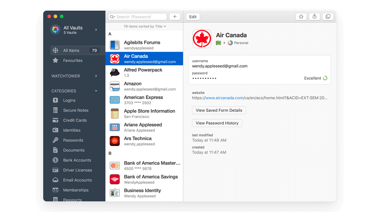The image size is (371, 212).
Task: Click the plus button to add a new item
Action: (175, 16)
